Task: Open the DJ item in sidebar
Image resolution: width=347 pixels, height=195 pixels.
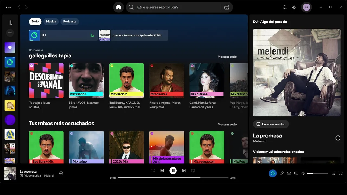Action: click(x=10, y=62)
